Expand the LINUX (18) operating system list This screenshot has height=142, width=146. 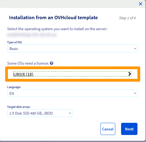[x=72, y=74]
